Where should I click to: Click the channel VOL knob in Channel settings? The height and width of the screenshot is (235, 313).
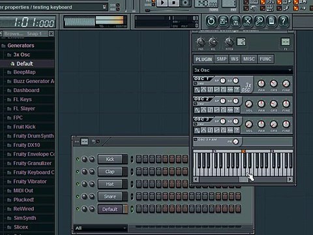point(213,42)
